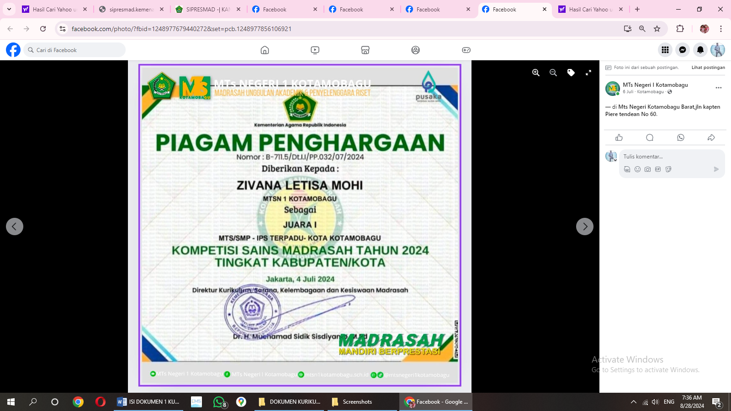Switch to first Hasil Cari Yahoo tab
Viewport: 731px width, 411px height.
coord(54,9)
